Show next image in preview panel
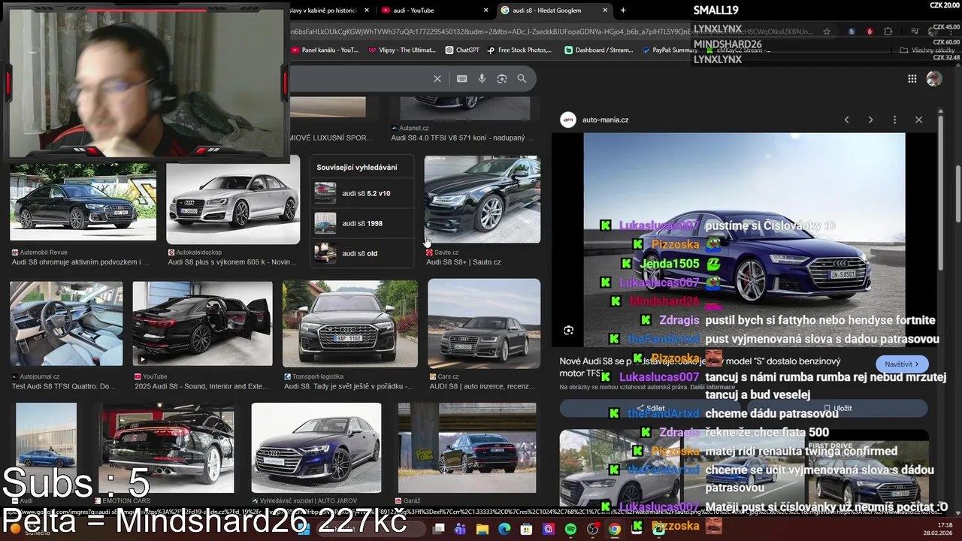962x541 pixels. 870,119
